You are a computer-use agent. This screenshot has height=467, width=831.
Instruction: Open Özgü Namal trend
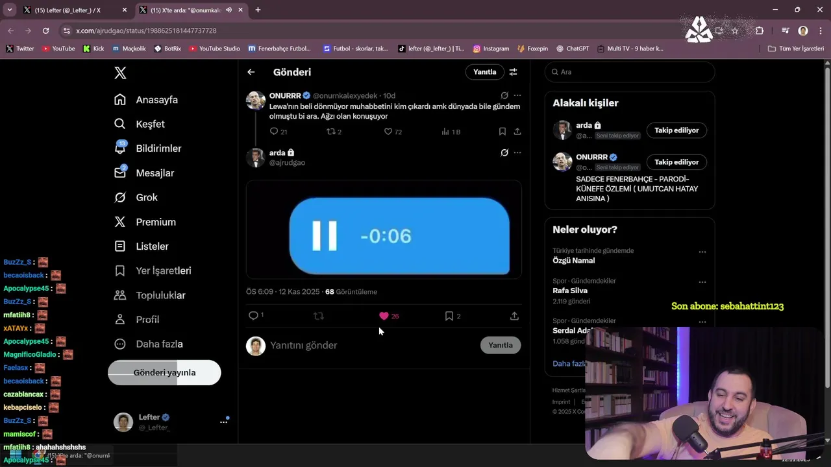point(574,261)
